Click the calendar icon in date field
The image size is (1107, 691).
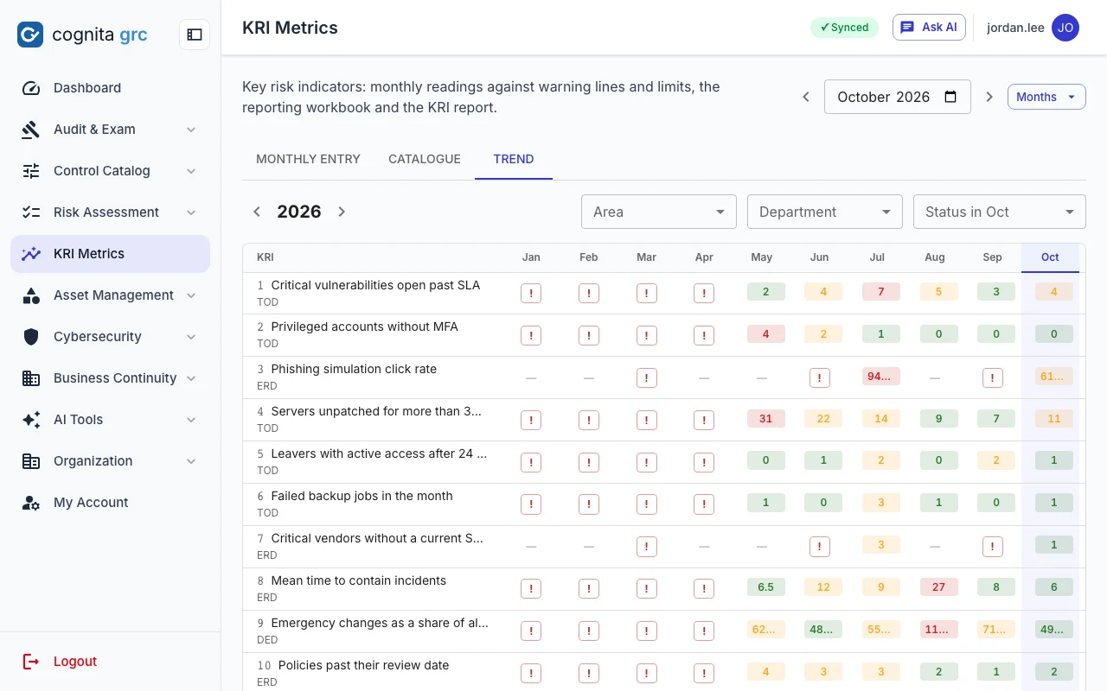click(x=950, y=97)
